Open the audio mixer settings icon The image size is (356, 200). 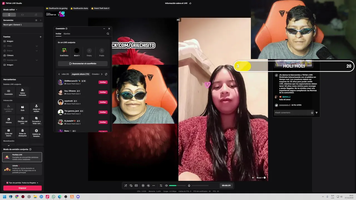pos(161,186)
